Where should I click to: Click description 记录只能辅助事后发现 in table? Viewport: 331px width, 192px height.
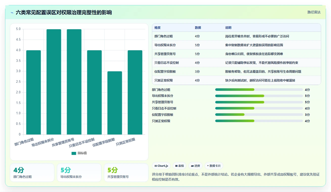[262, 63]
